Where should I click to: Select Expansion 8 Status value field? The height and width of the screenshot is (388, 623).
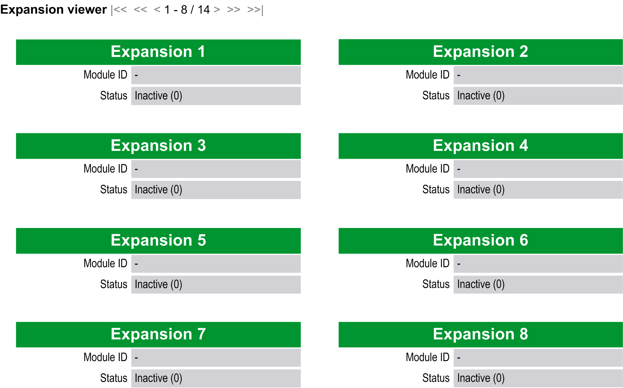click(x=538, y=378)
